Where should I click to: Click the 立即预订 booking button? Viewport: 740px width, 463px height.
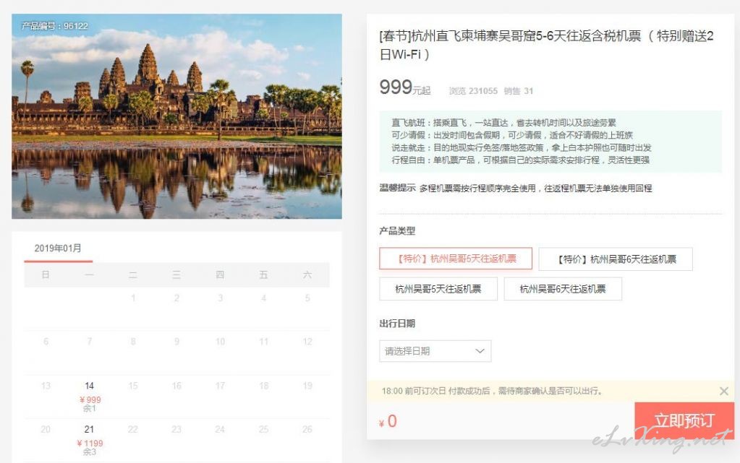click(684, 420)
